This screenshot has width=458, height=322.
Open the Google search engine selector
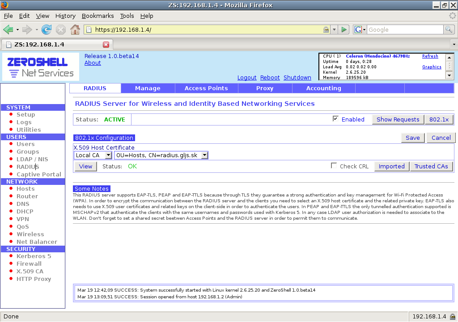360,29
